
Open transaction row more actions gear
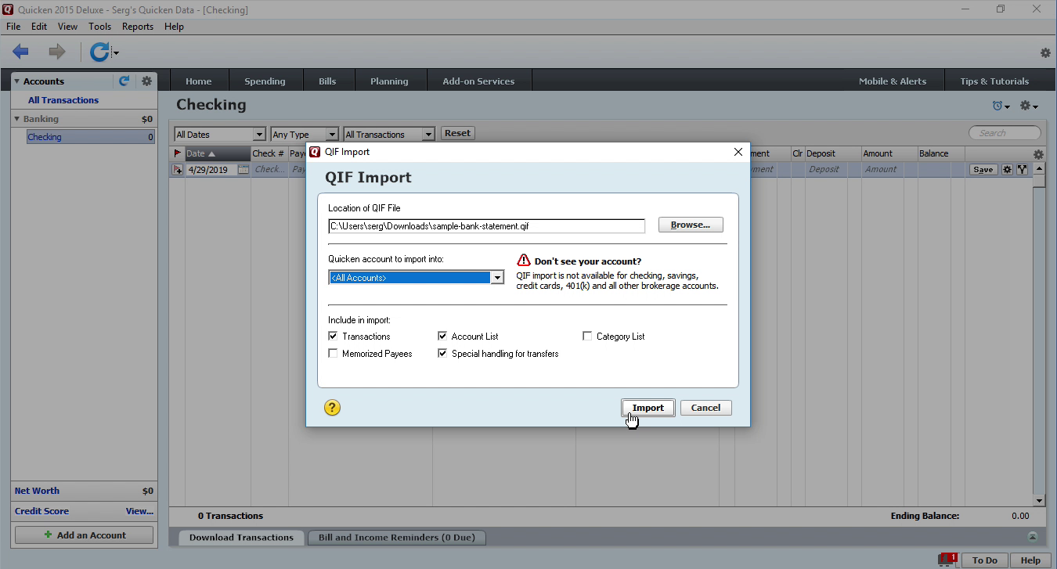click(x=1008, y=169)
